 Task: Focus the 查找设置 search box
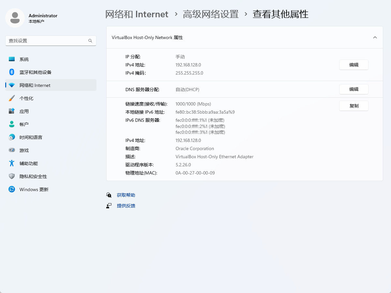click(x=51, y=41)
